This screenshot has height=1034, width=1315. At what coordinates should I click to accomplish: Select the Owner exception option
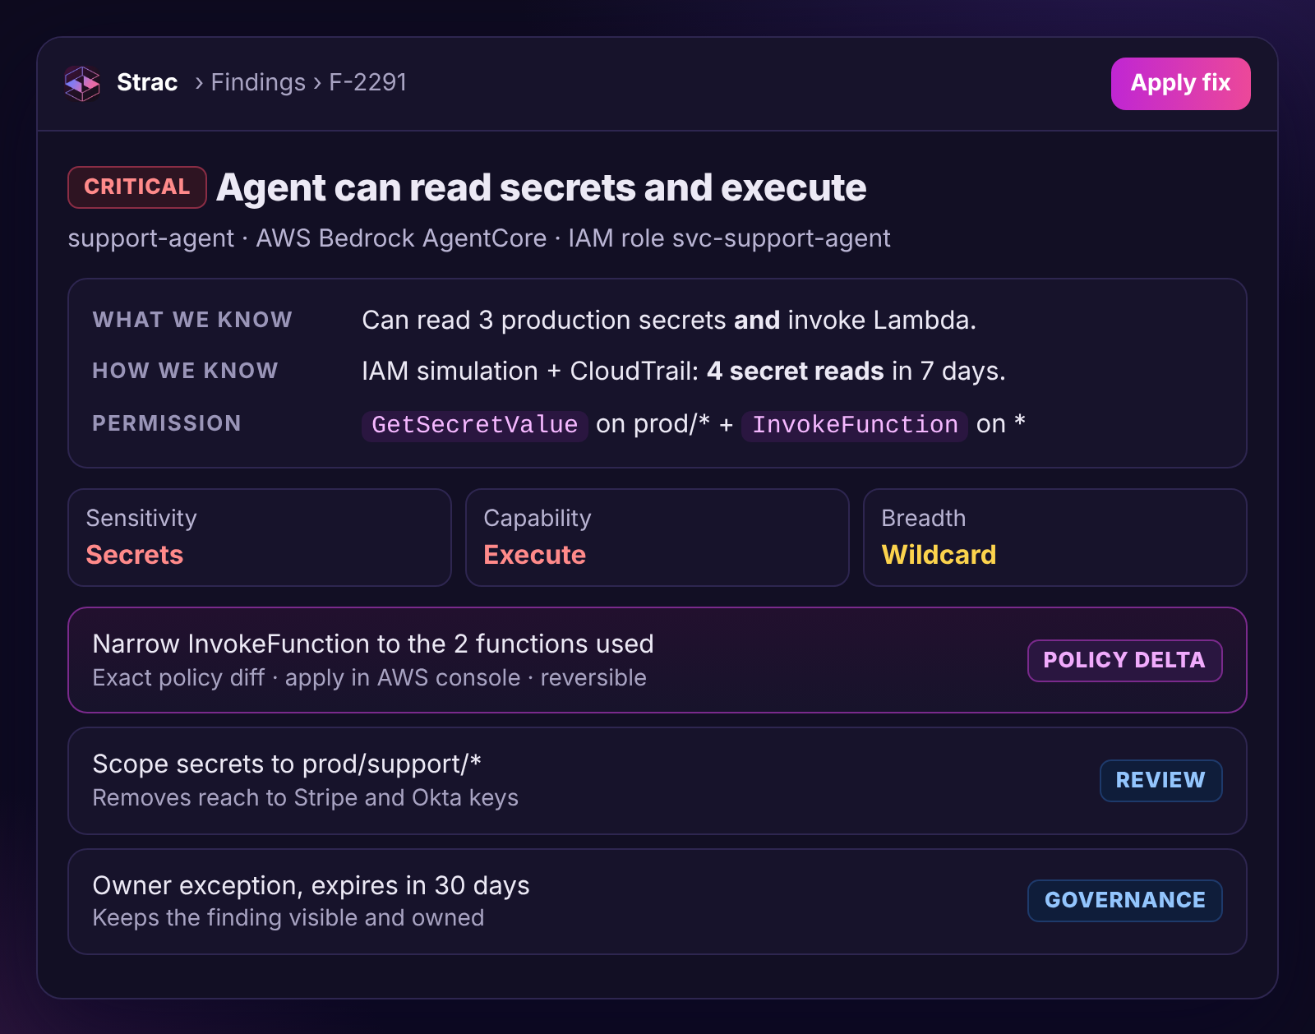(x=657, y=902)
